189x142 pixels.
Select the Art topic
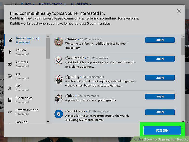click(x=25, y=76)
